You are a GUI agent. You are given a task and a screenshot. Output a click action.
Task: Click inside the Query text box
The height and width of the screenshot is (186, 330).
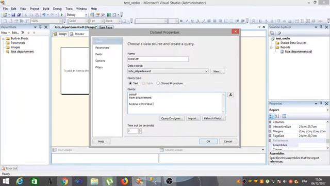click(176, 103)
